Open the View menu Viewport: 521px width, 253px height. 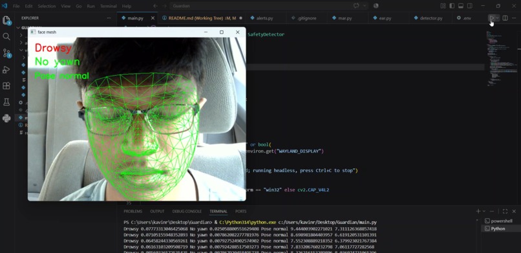coord(66,6)
